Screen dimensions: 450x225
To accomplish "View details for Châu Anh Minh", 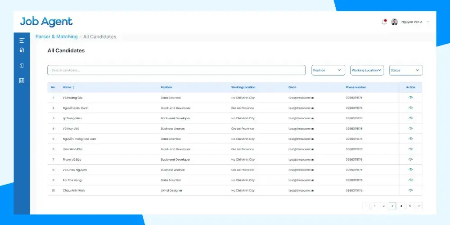I will (x=410, y=190).
